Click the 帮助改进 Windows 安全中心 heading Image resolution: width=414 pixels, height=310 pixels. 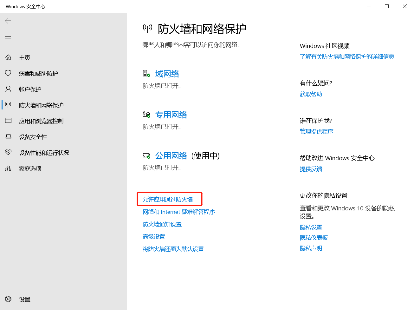(337, 158)
